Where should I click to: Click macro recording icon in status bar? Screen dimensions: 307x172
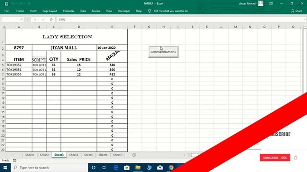(14, 161)
